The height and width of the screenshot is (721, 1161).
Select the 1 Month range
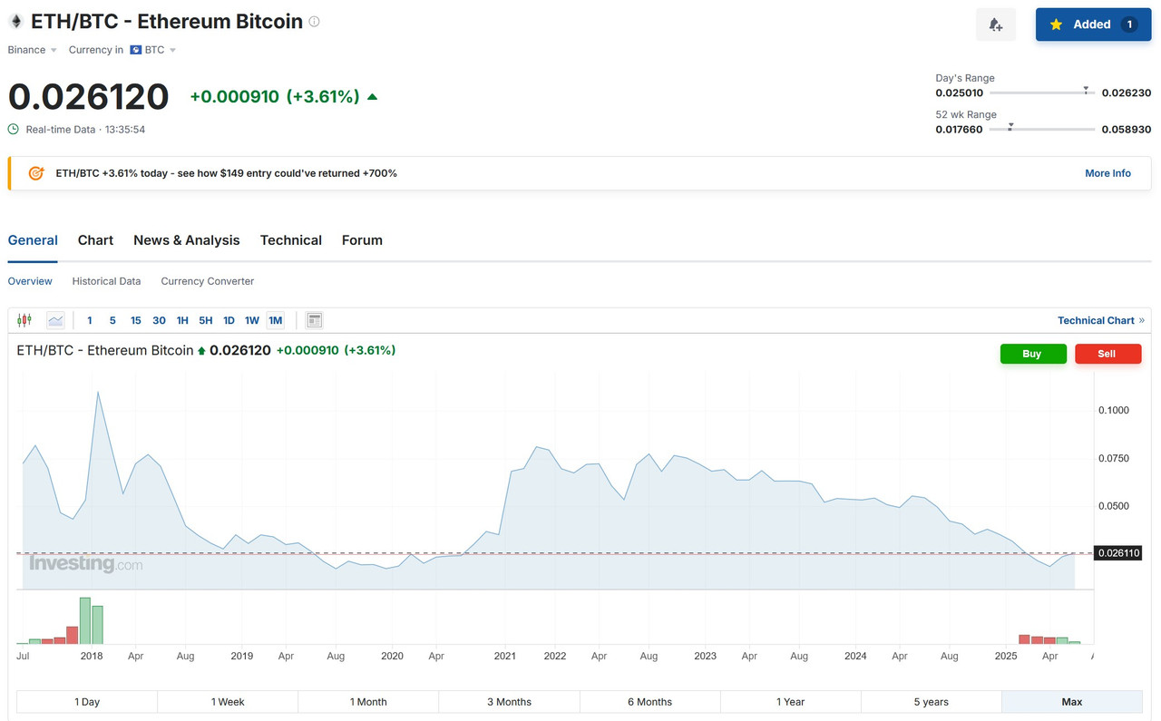(368, 702)
